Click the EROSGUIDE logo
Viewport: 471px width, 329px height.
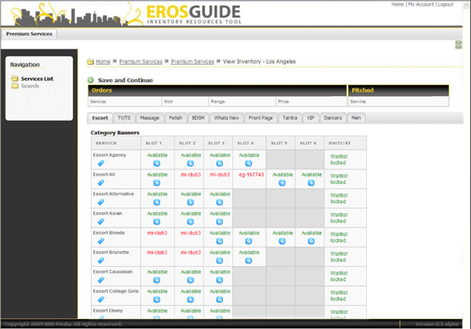pos(193,14)
